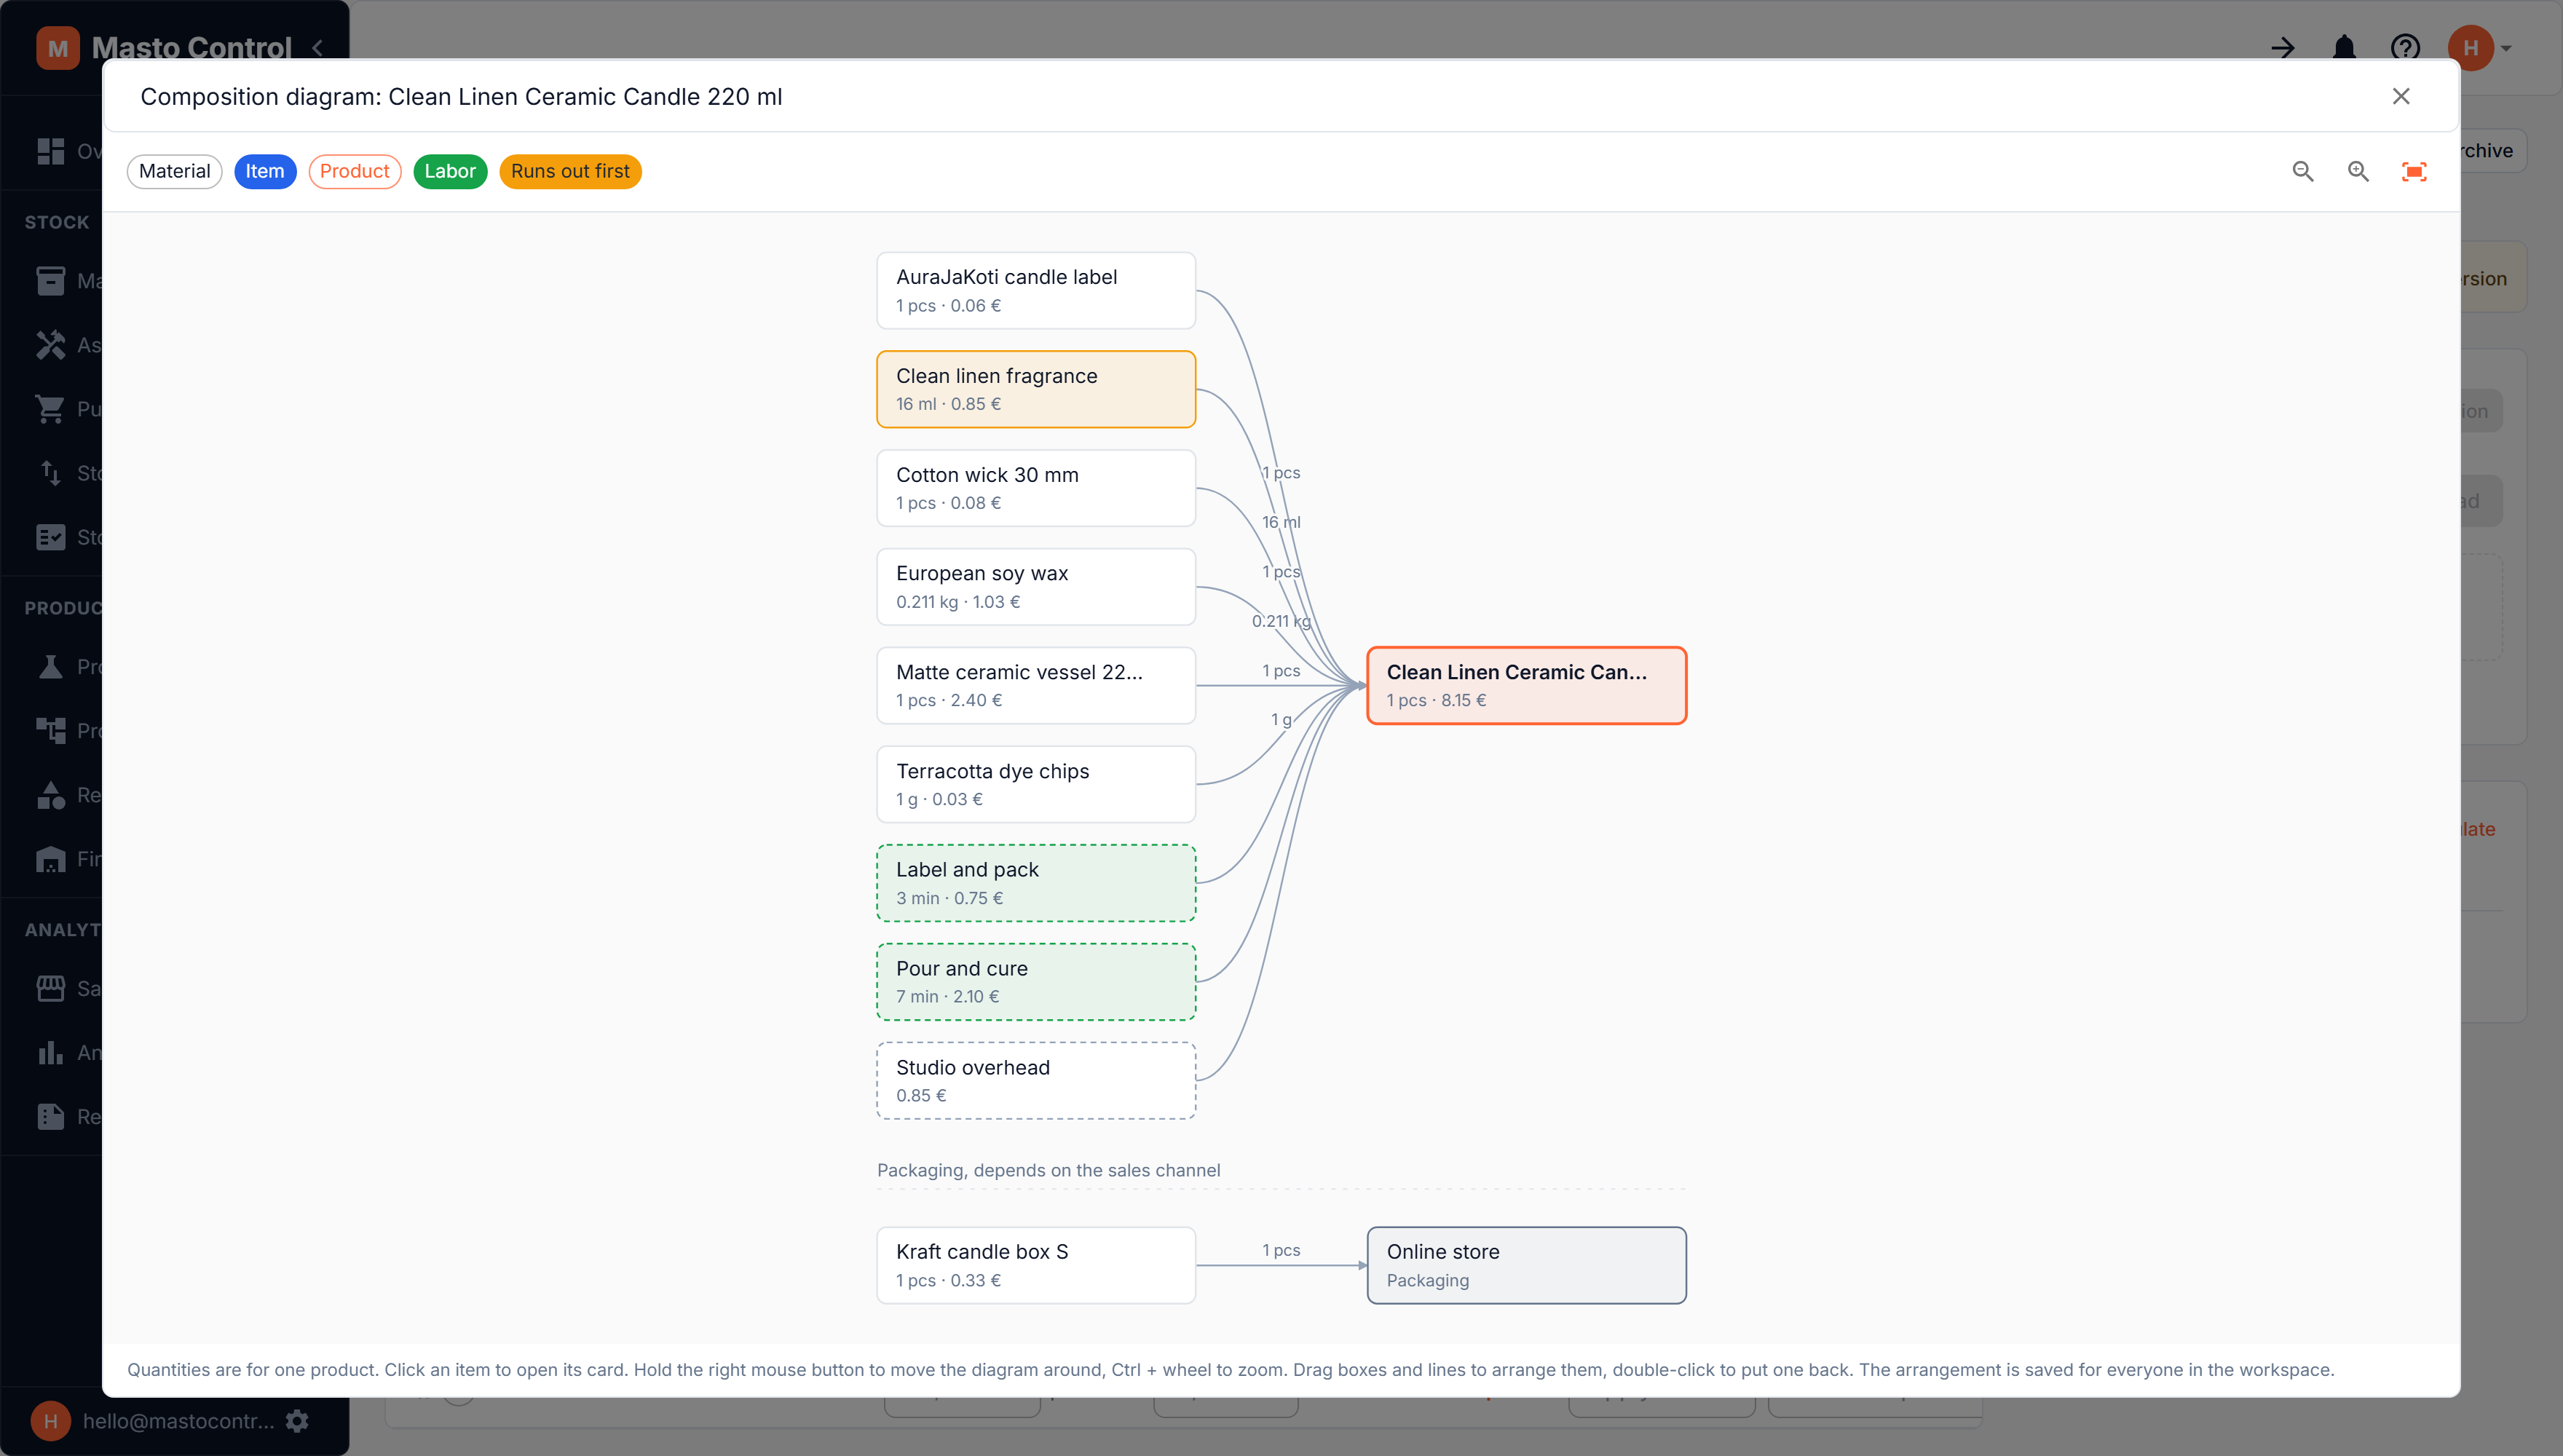This screenshot has height=1456, width=2563.
Task: Toggle the Material legend chip
Action: point(174,171)
